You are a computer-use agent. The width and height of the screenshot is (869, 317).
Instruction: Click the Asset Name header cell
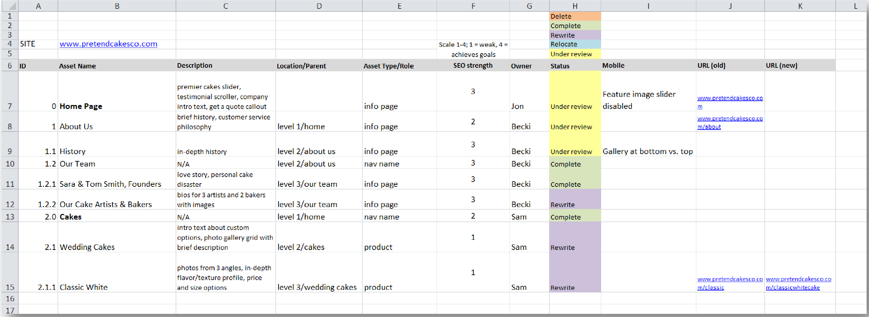tap(117, 65)
